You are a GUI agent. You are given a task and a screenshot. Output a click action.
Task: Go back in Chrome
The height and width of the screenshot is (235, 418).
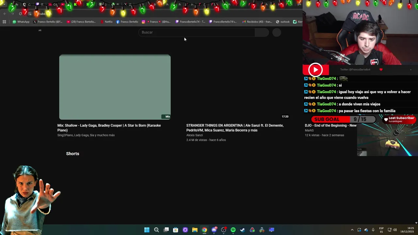[x=5, y=14]
